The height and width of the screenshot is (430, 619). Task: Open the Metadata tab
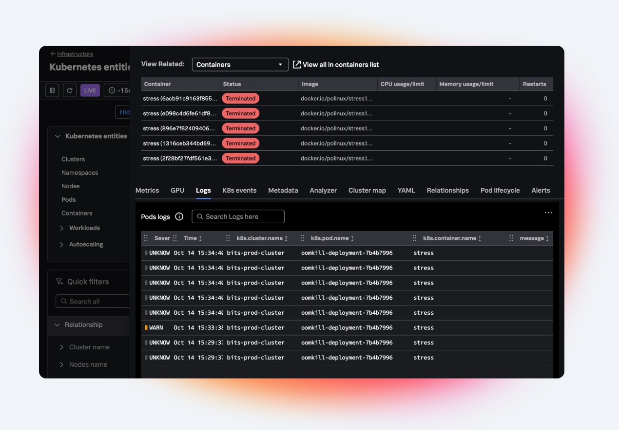283,191
